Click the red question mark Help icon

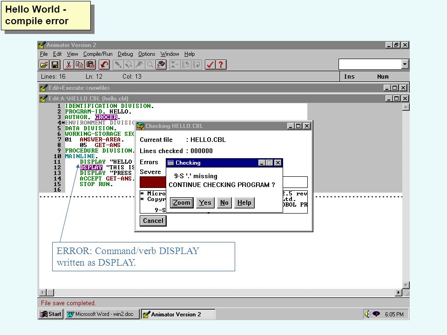(x=221, y=65)
